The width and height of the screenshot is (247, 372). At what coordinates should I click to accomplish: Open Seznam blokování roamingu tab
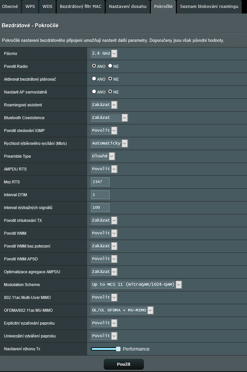[x=209, y=7]
